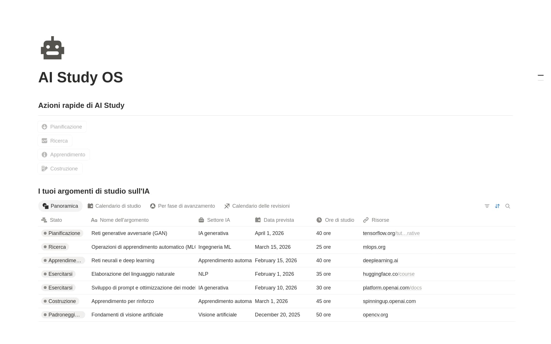
Task: Switch to Calendario di studio tab
Action: [114, 206]
